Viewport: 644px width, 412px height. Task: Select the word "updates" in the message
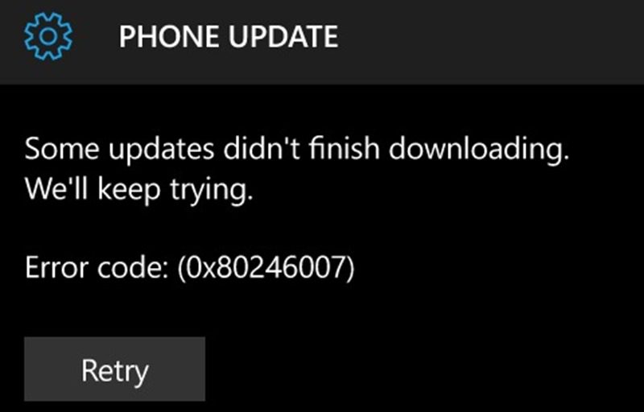tap(161, 150)
